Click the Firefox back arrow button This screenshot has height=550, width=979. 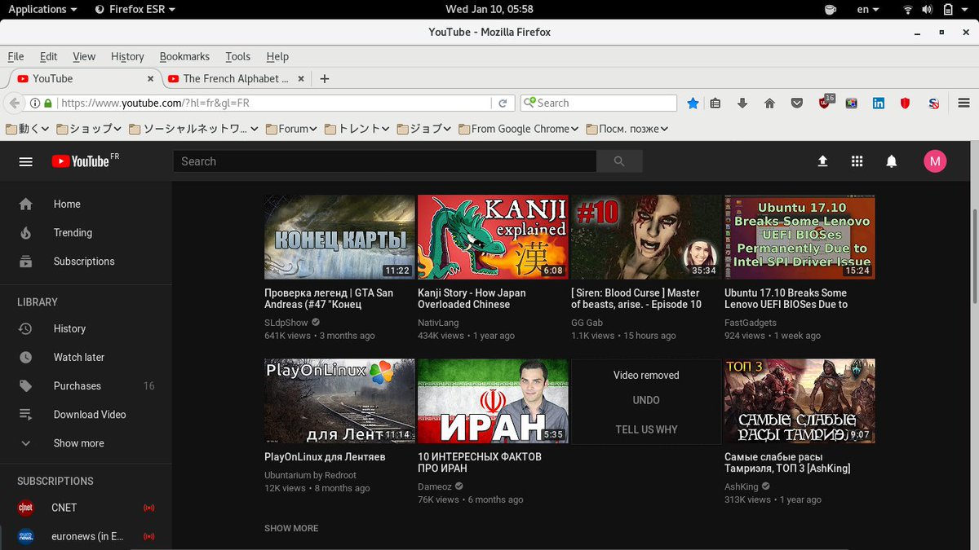(13, 103)
